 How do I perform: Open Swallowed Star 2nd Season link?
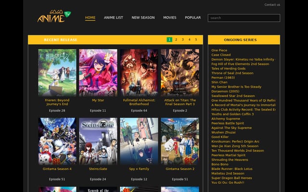(x=233, y=96)
